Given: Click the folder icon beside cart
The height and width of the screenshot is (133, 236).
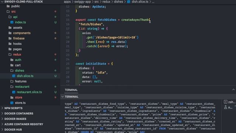Looking at the screenshot, I should pyautogui.click(x=12, y=65).
